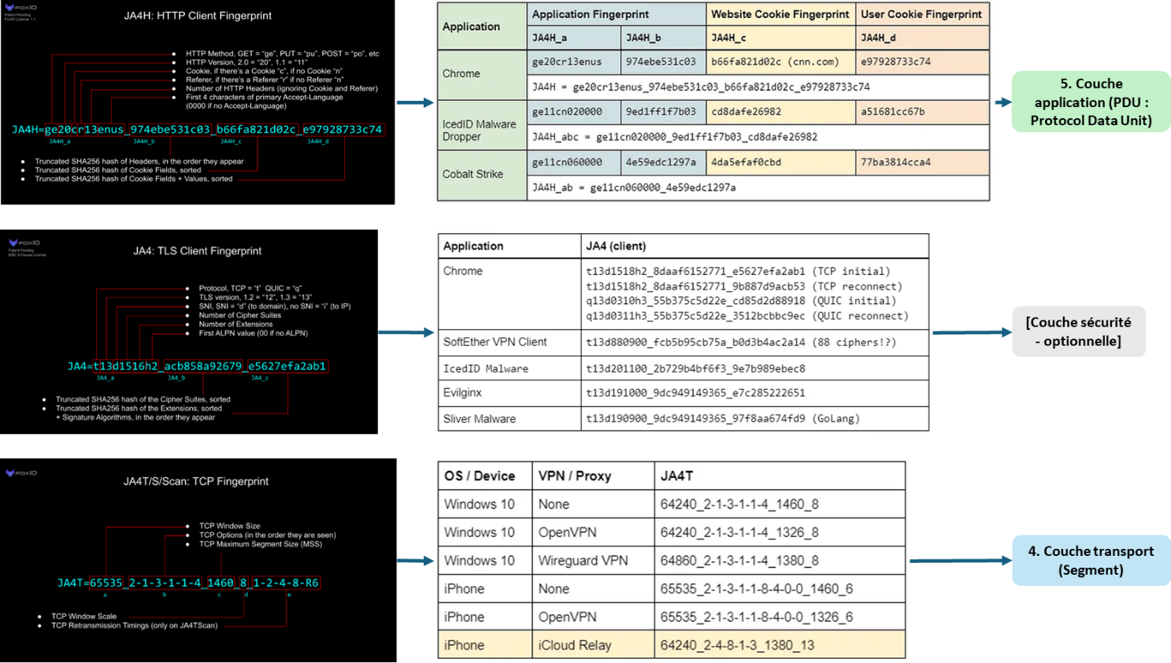Click the FoxIO logo on the JA4H slide
This screenshot has height=663, width=1171.
coord(20,8)
